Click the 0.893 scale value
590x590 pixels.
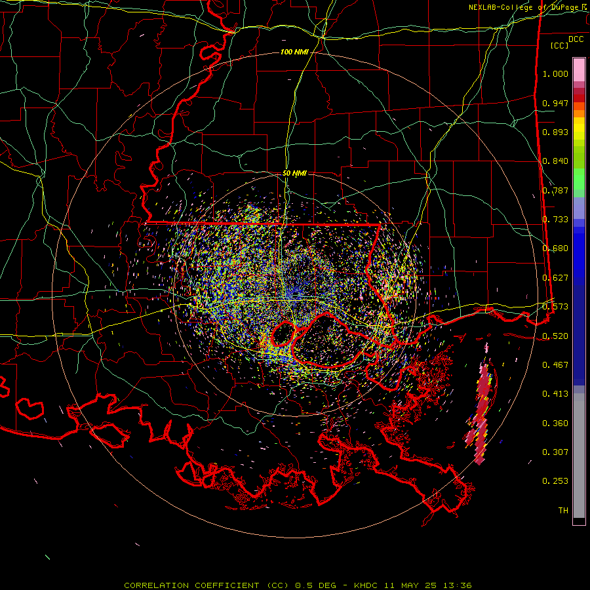tap(555, 132)
